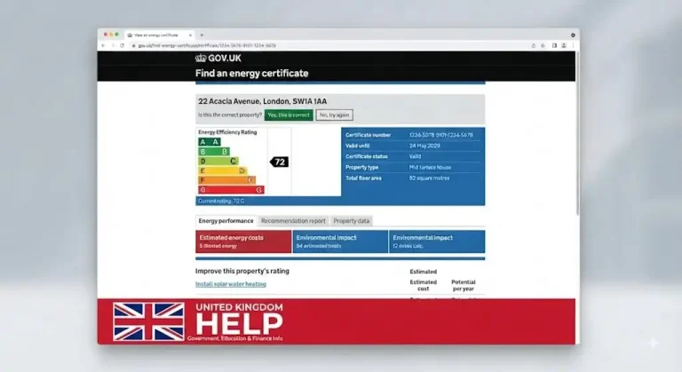
Task: Click the page vertical scrollbar
Action: (577, 133)
